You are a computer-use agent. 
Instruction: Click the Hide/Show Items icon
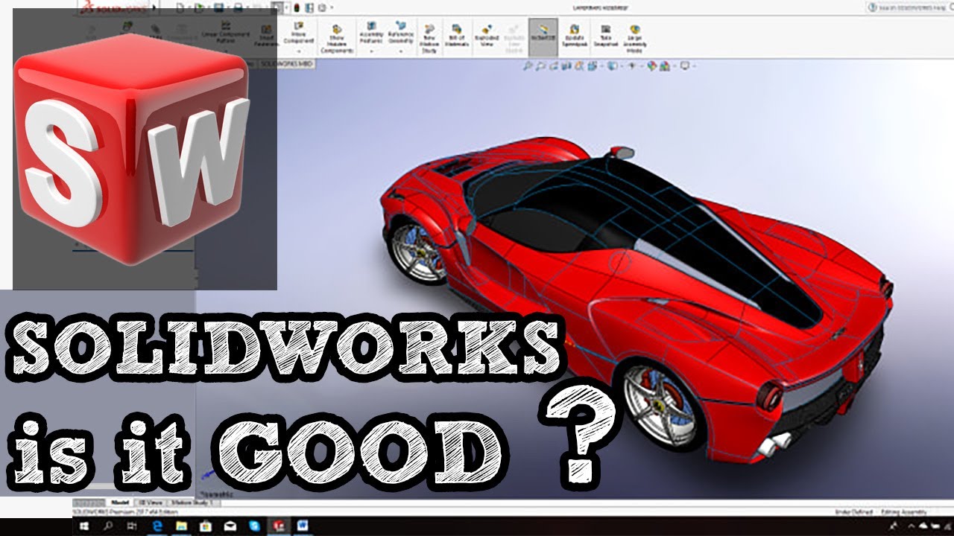[x=631, y=66]
